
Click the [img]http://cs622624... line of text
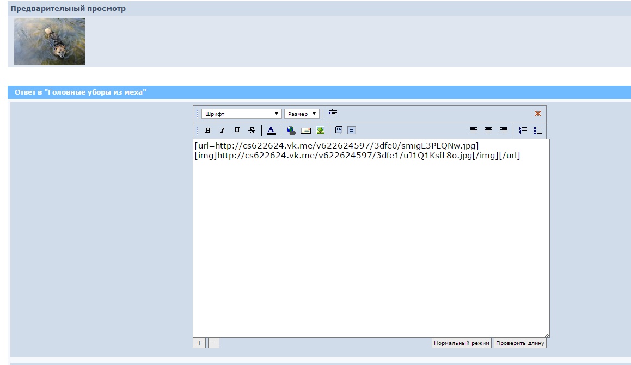click(357, 156)
